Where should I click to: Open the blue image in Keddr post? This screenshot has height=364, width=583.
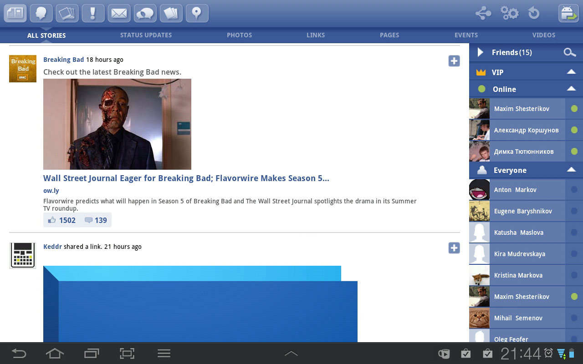(x=200, y=304)
